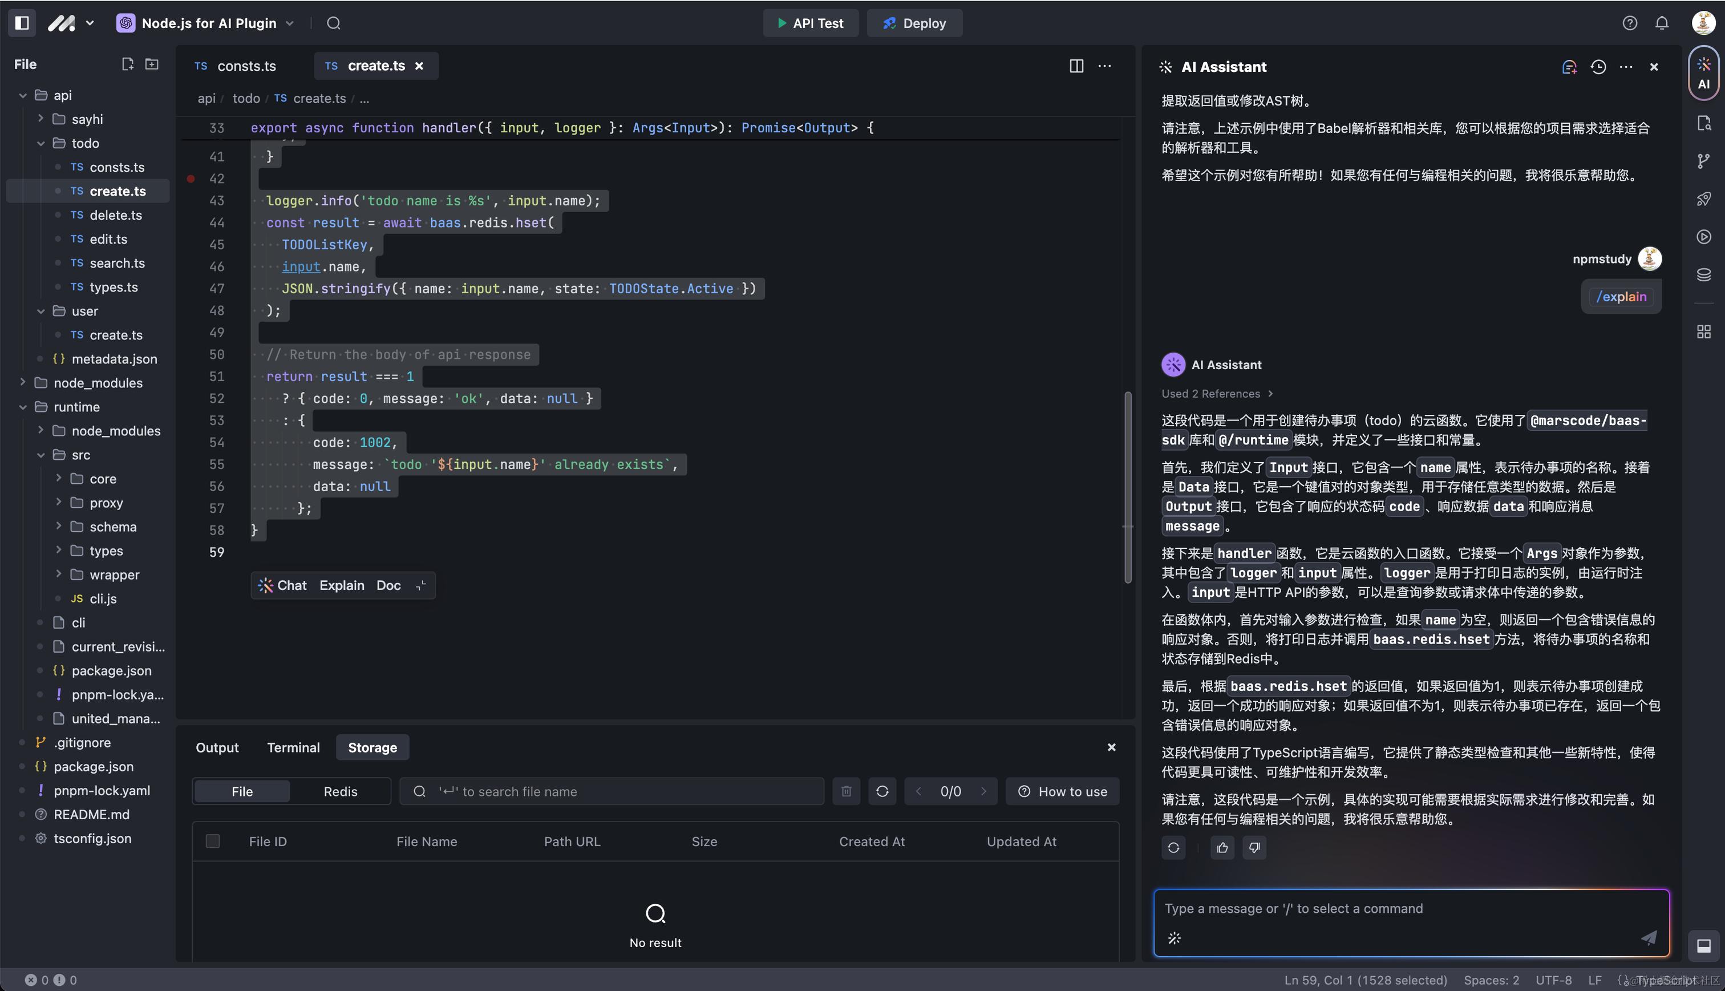Click the How to use button
The height and width of the screenshot is (991, 1725).
click(1062, 791)
